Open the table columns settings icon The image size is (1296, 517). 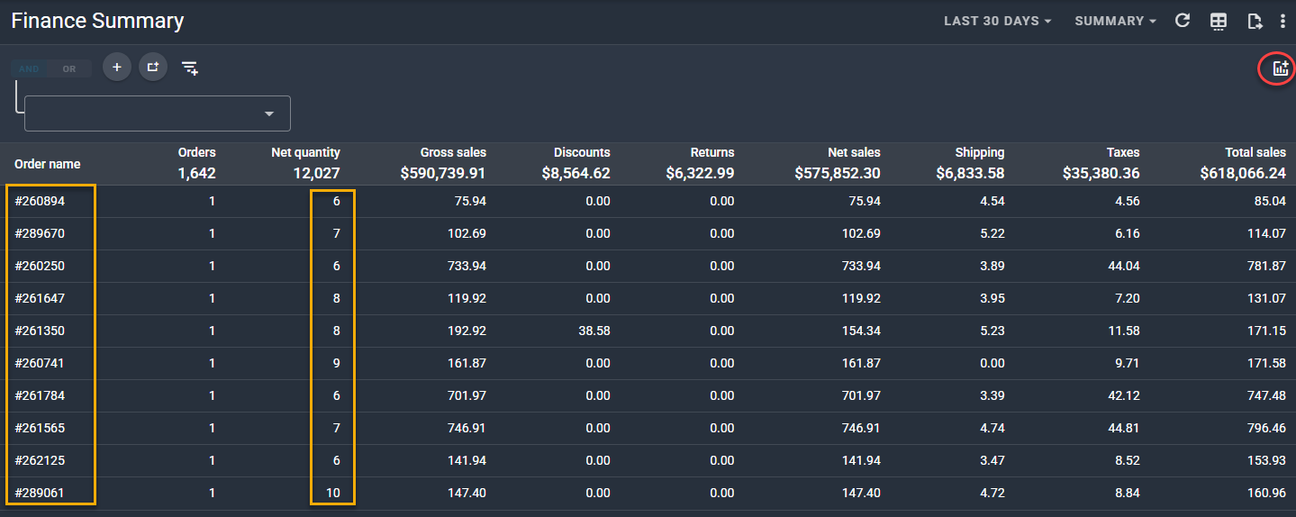tap(1219, 22)
